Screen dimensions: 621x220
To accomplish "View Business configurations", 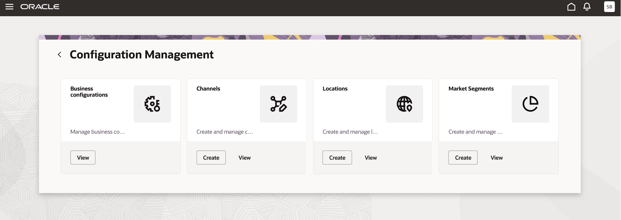I will click(83, 157).
